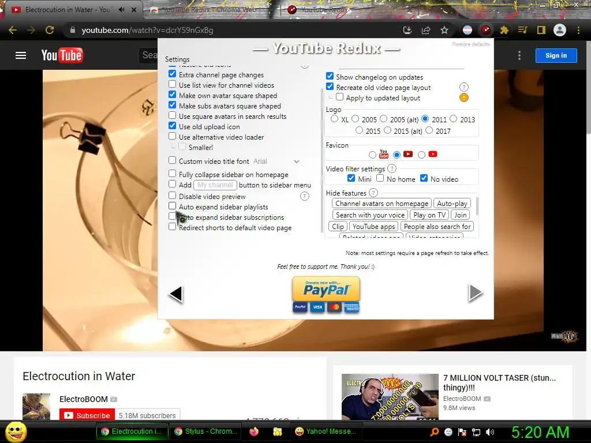The height and width of the screenshot is (443, 591).
Task: Click the help icon next to Video filter settings
Action: (x=392, y=168)
